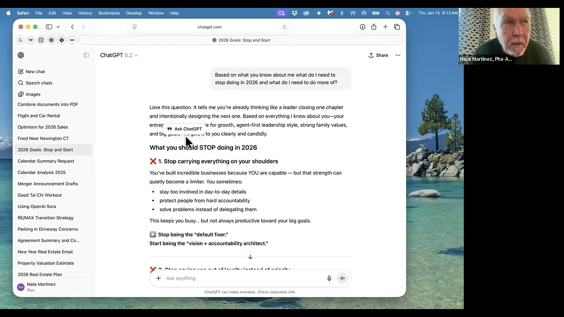Click the Ask ChatGPT quote popup
Image resolution: width=564 pixels, height=317 pixels.
(x=185, y=129)
